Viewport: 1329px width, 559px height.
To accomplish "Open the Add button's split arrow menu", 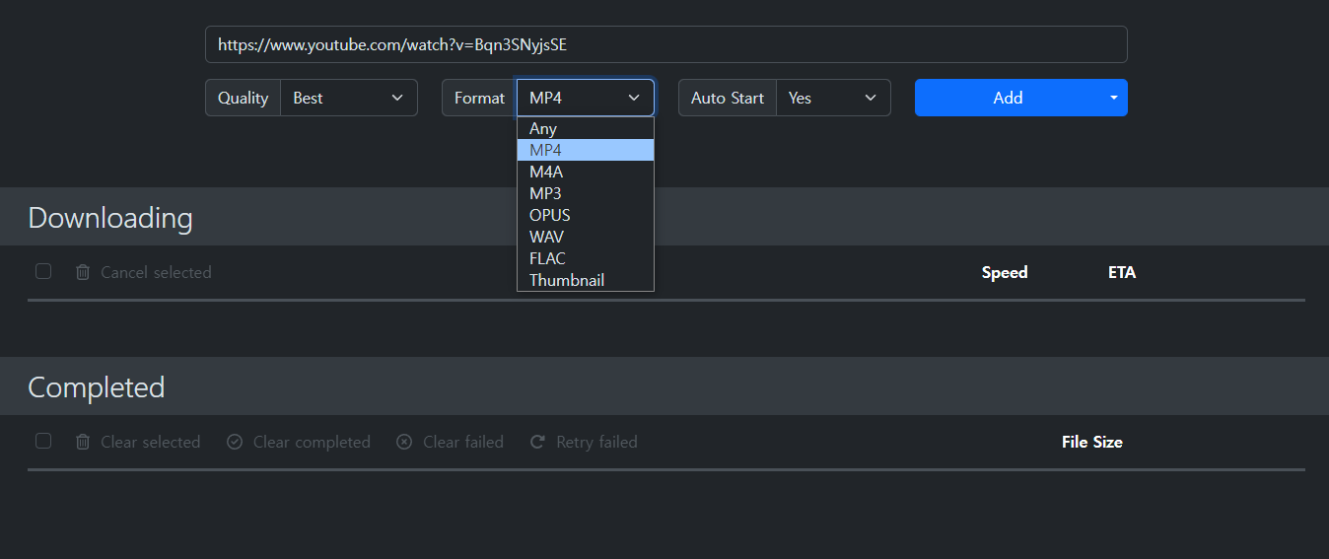I will tap(1114, 98).
